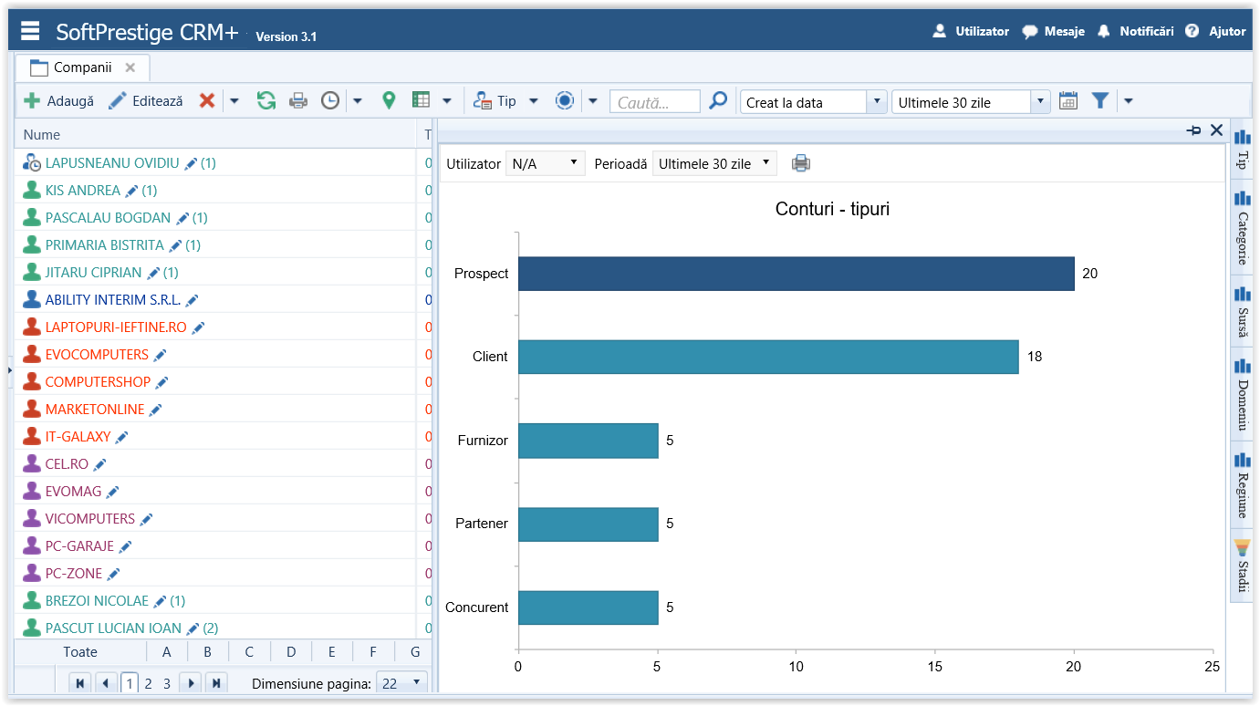Click the green map location pin icon
Viewport: 1260px width, 706px height.
389,101
